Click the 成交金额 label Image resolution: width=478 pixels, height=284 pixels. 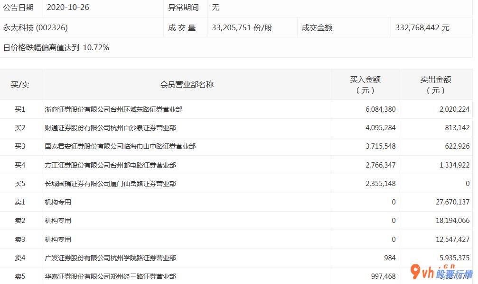click(317, 27)
